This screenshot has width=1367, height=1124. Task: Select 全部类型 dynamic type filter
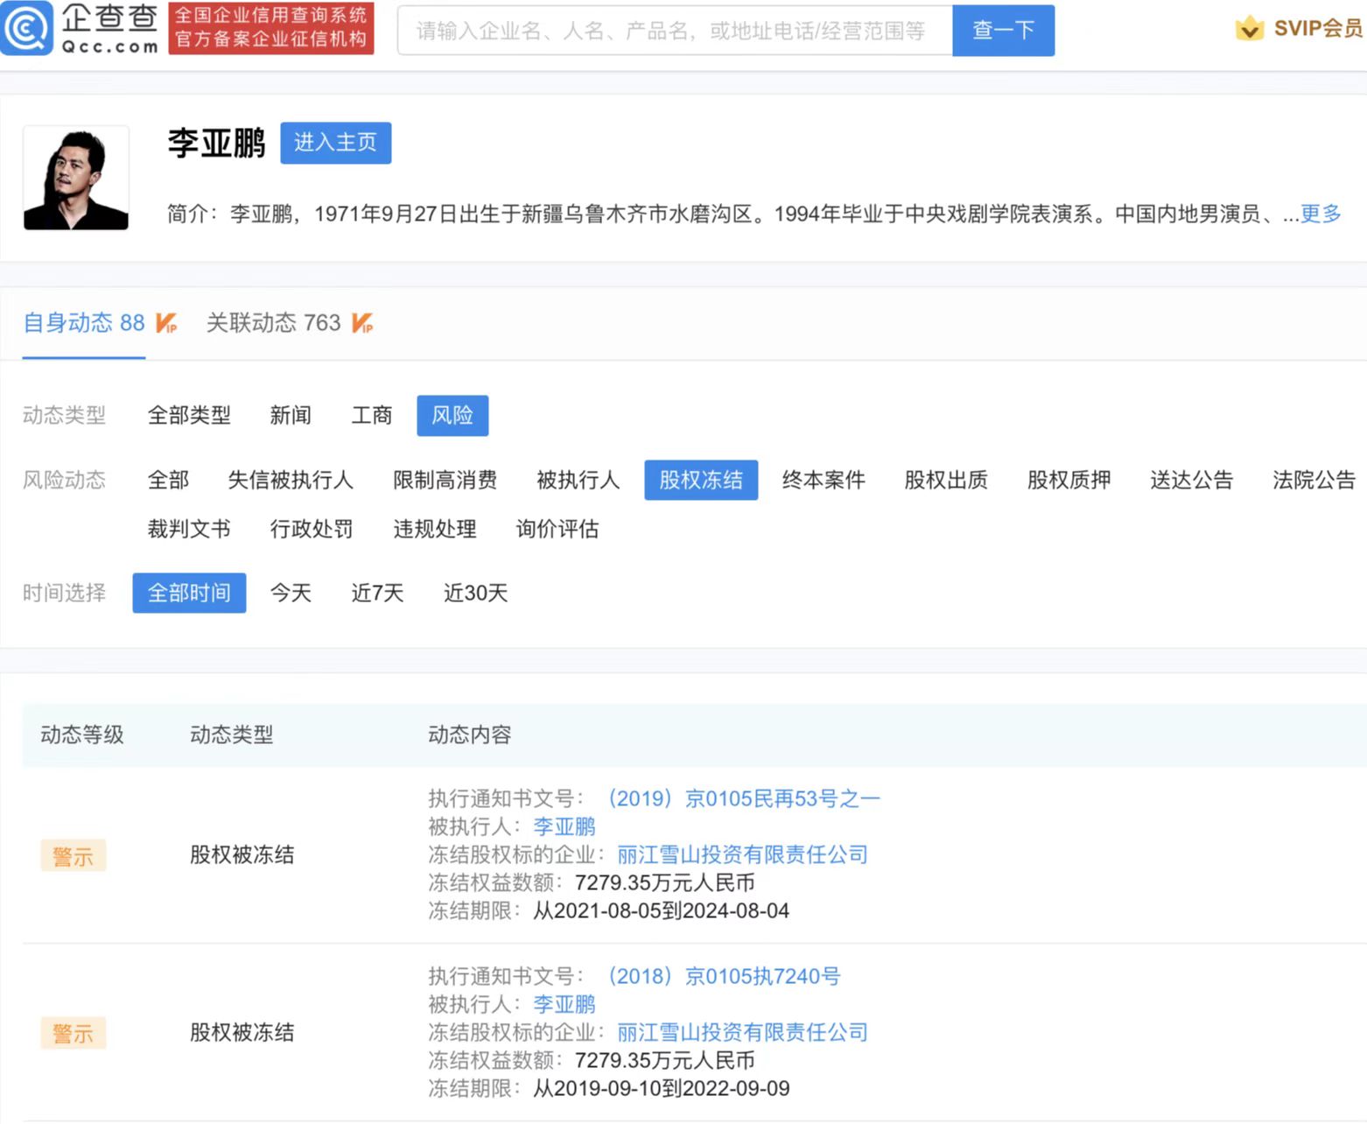point(189,415)
